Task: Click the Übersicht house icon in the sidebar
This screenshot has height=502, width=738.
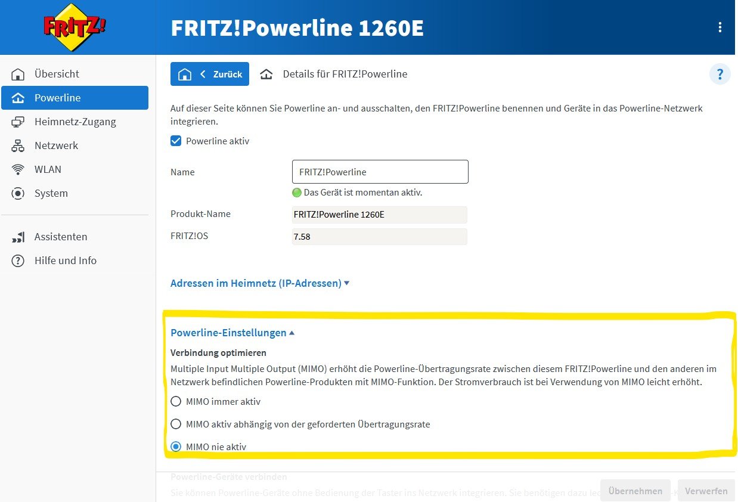Action: [18, 74]
